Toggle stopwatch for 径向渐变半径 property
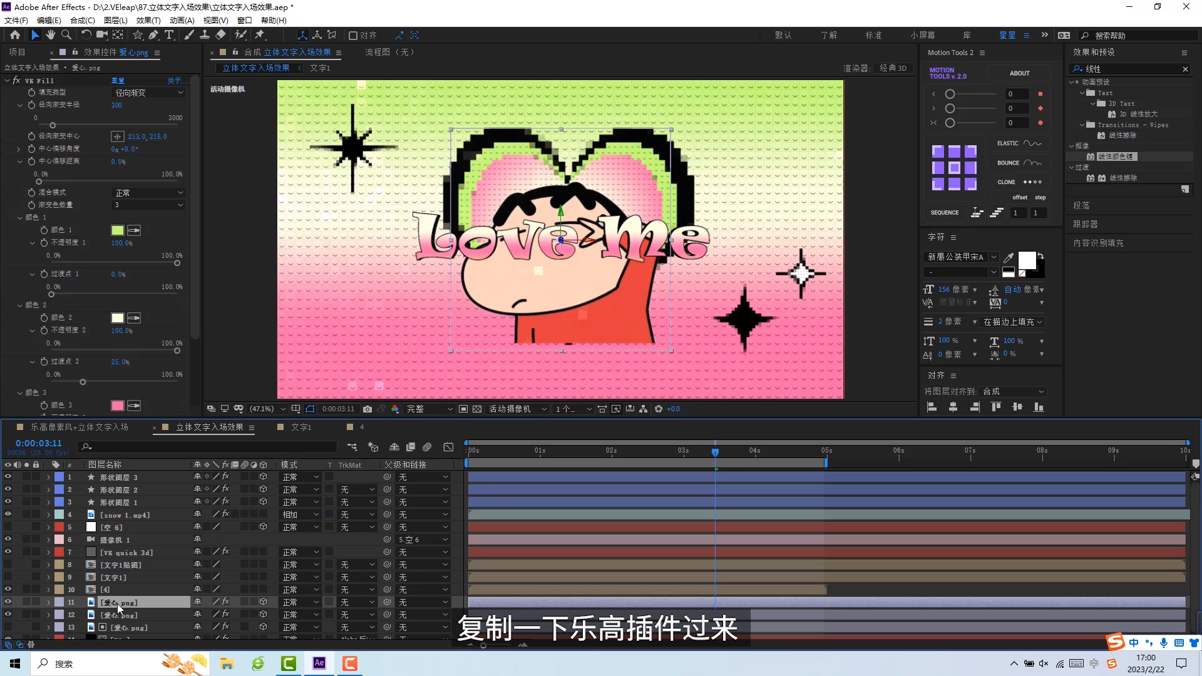The image size is (1202, 676). [x=31, y=105]
